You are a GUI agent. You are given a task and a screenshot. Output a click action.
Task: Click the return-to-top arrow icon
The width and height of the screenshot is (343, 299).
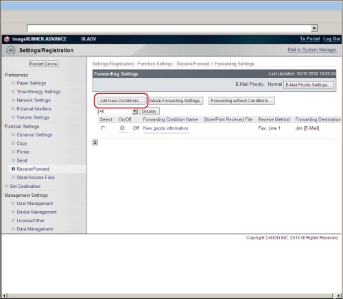coord(95,143)
